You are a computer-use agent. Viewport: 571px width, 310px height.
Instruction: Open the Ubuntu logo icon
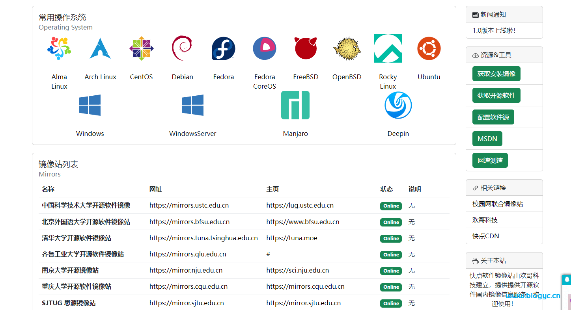tap(429, 48)
